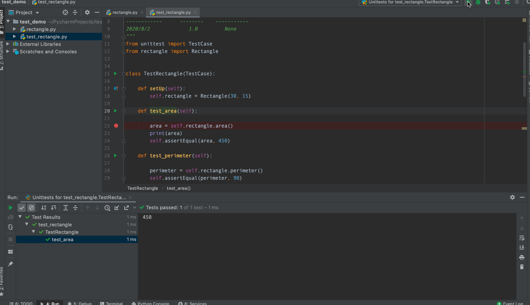The height and width of the screenshot is (305, 530).
Task: Open the Event Log
Action: [x=510, y=304]
